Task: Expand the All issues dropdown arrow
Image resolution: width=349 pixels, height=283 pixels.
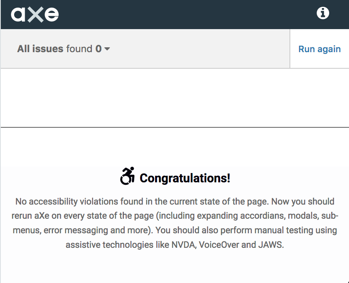Action: pyautogui.click(x=107, y=49)
